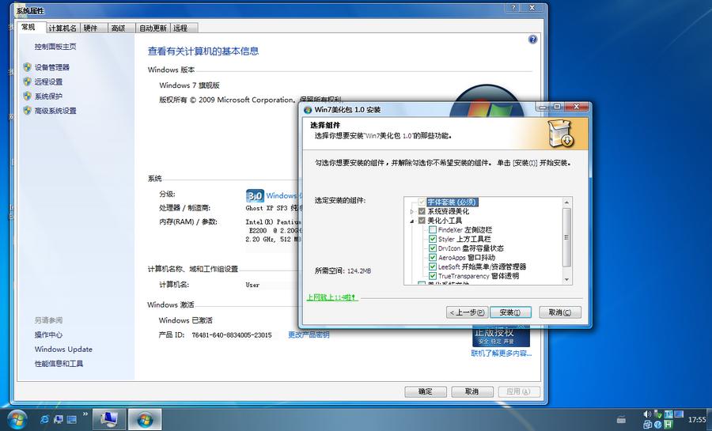Switch to the System Properties taskbar button

[x=109, y=420]
